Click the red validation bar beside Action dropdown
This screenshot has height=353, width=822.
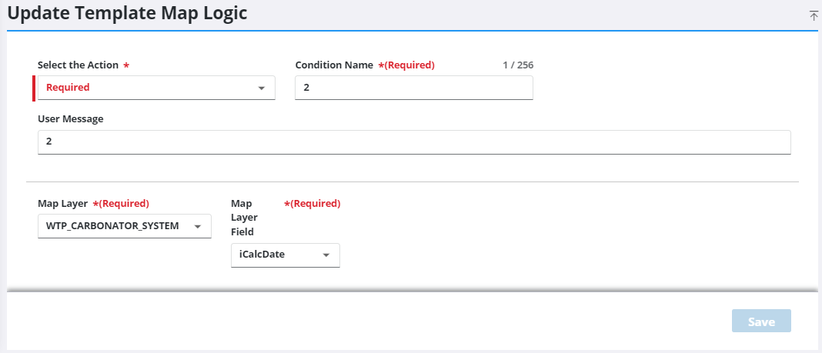pyautogui.click(x=34, y=88)
